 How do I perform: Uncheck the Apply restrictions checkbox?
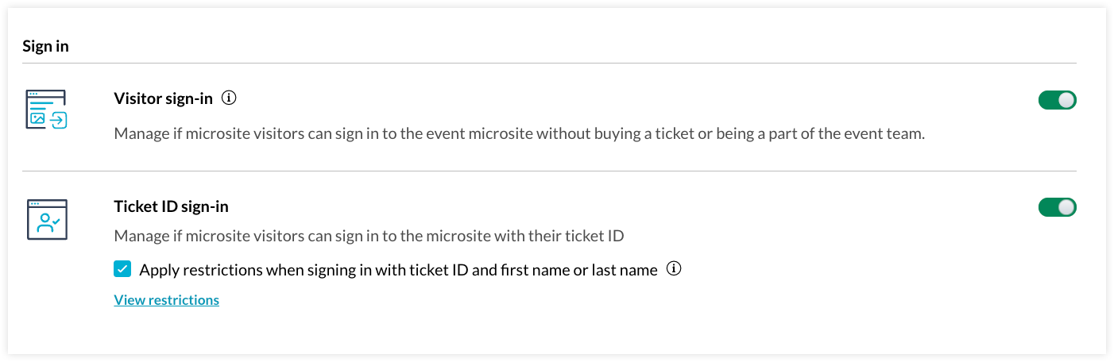pos(122,270)
